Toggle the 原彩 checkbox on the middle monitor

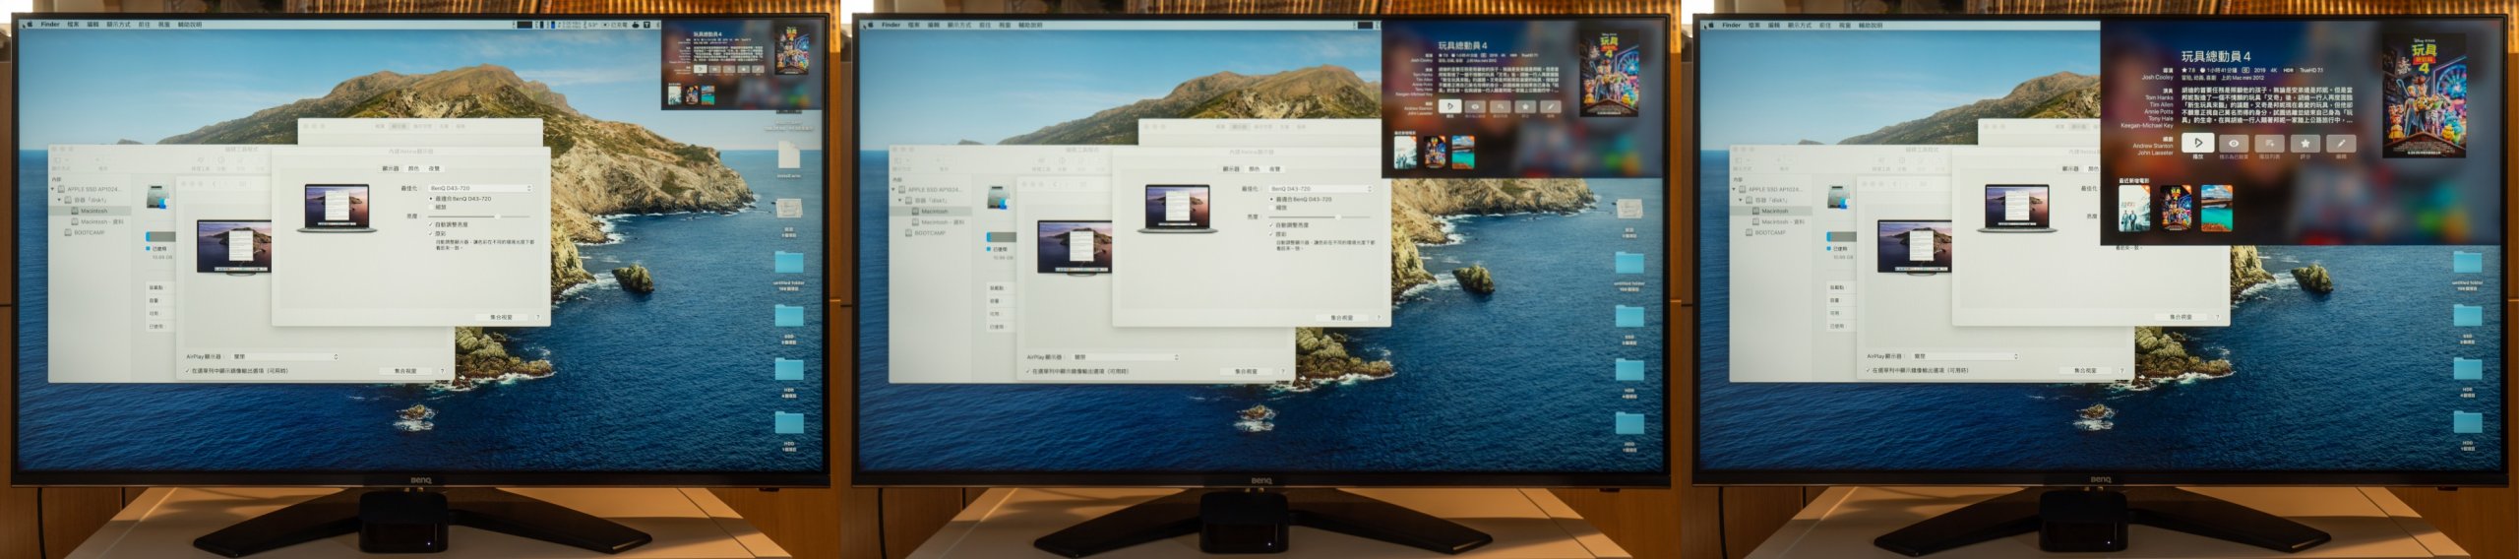pos(1271,234)
